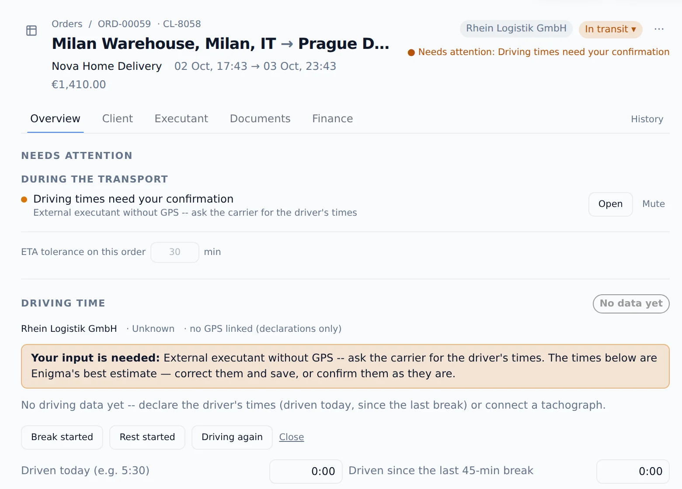Switch to the Client tab
This screenshot has height=489, width=682.
117,119
